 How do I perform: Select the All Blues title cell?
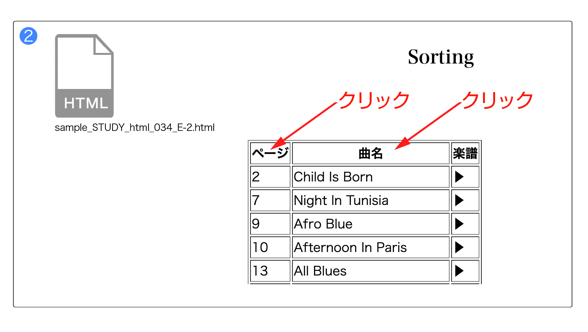371,271
